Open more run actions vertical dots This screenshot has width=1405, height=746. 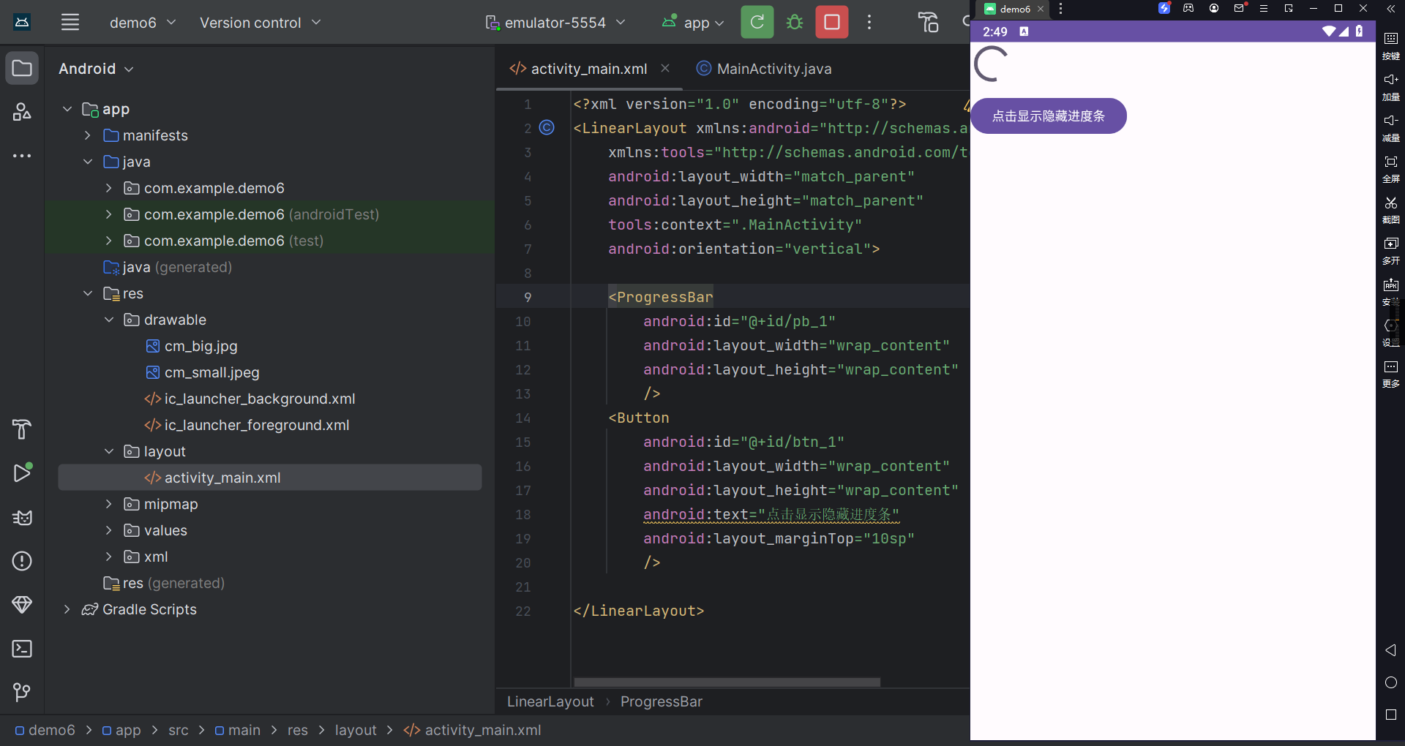869,22
